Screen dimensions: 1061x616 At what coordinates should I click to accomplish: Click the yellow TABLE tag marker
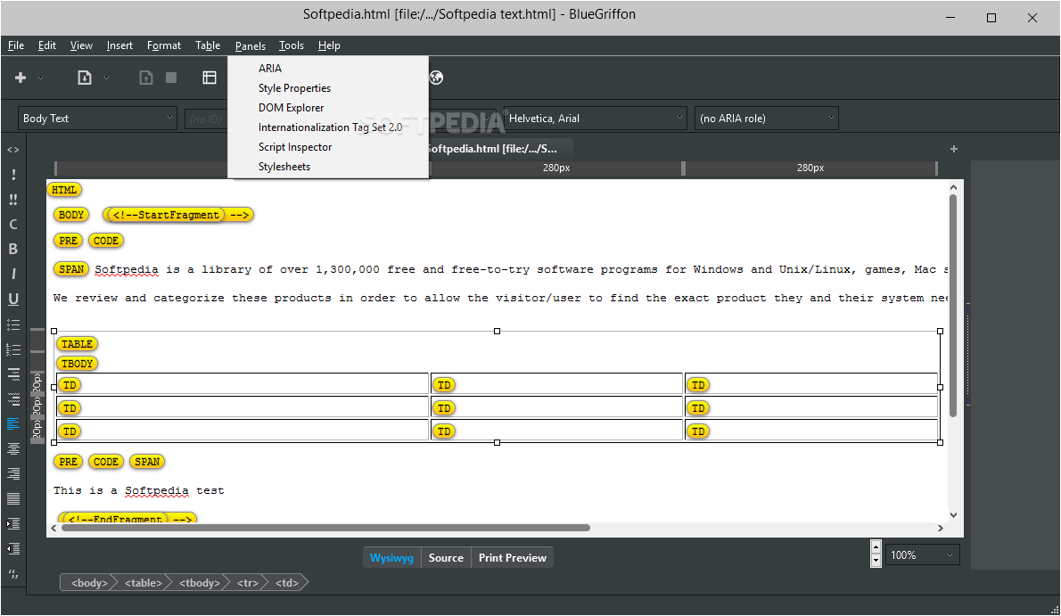(78, 344)
